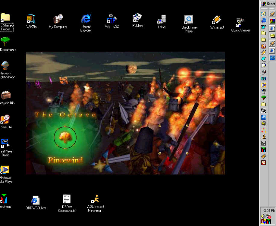The height and width of the screenshot is (226, 276).
Task: Launch RealPlayer Basic from the desktop
Action: (5, 144)
